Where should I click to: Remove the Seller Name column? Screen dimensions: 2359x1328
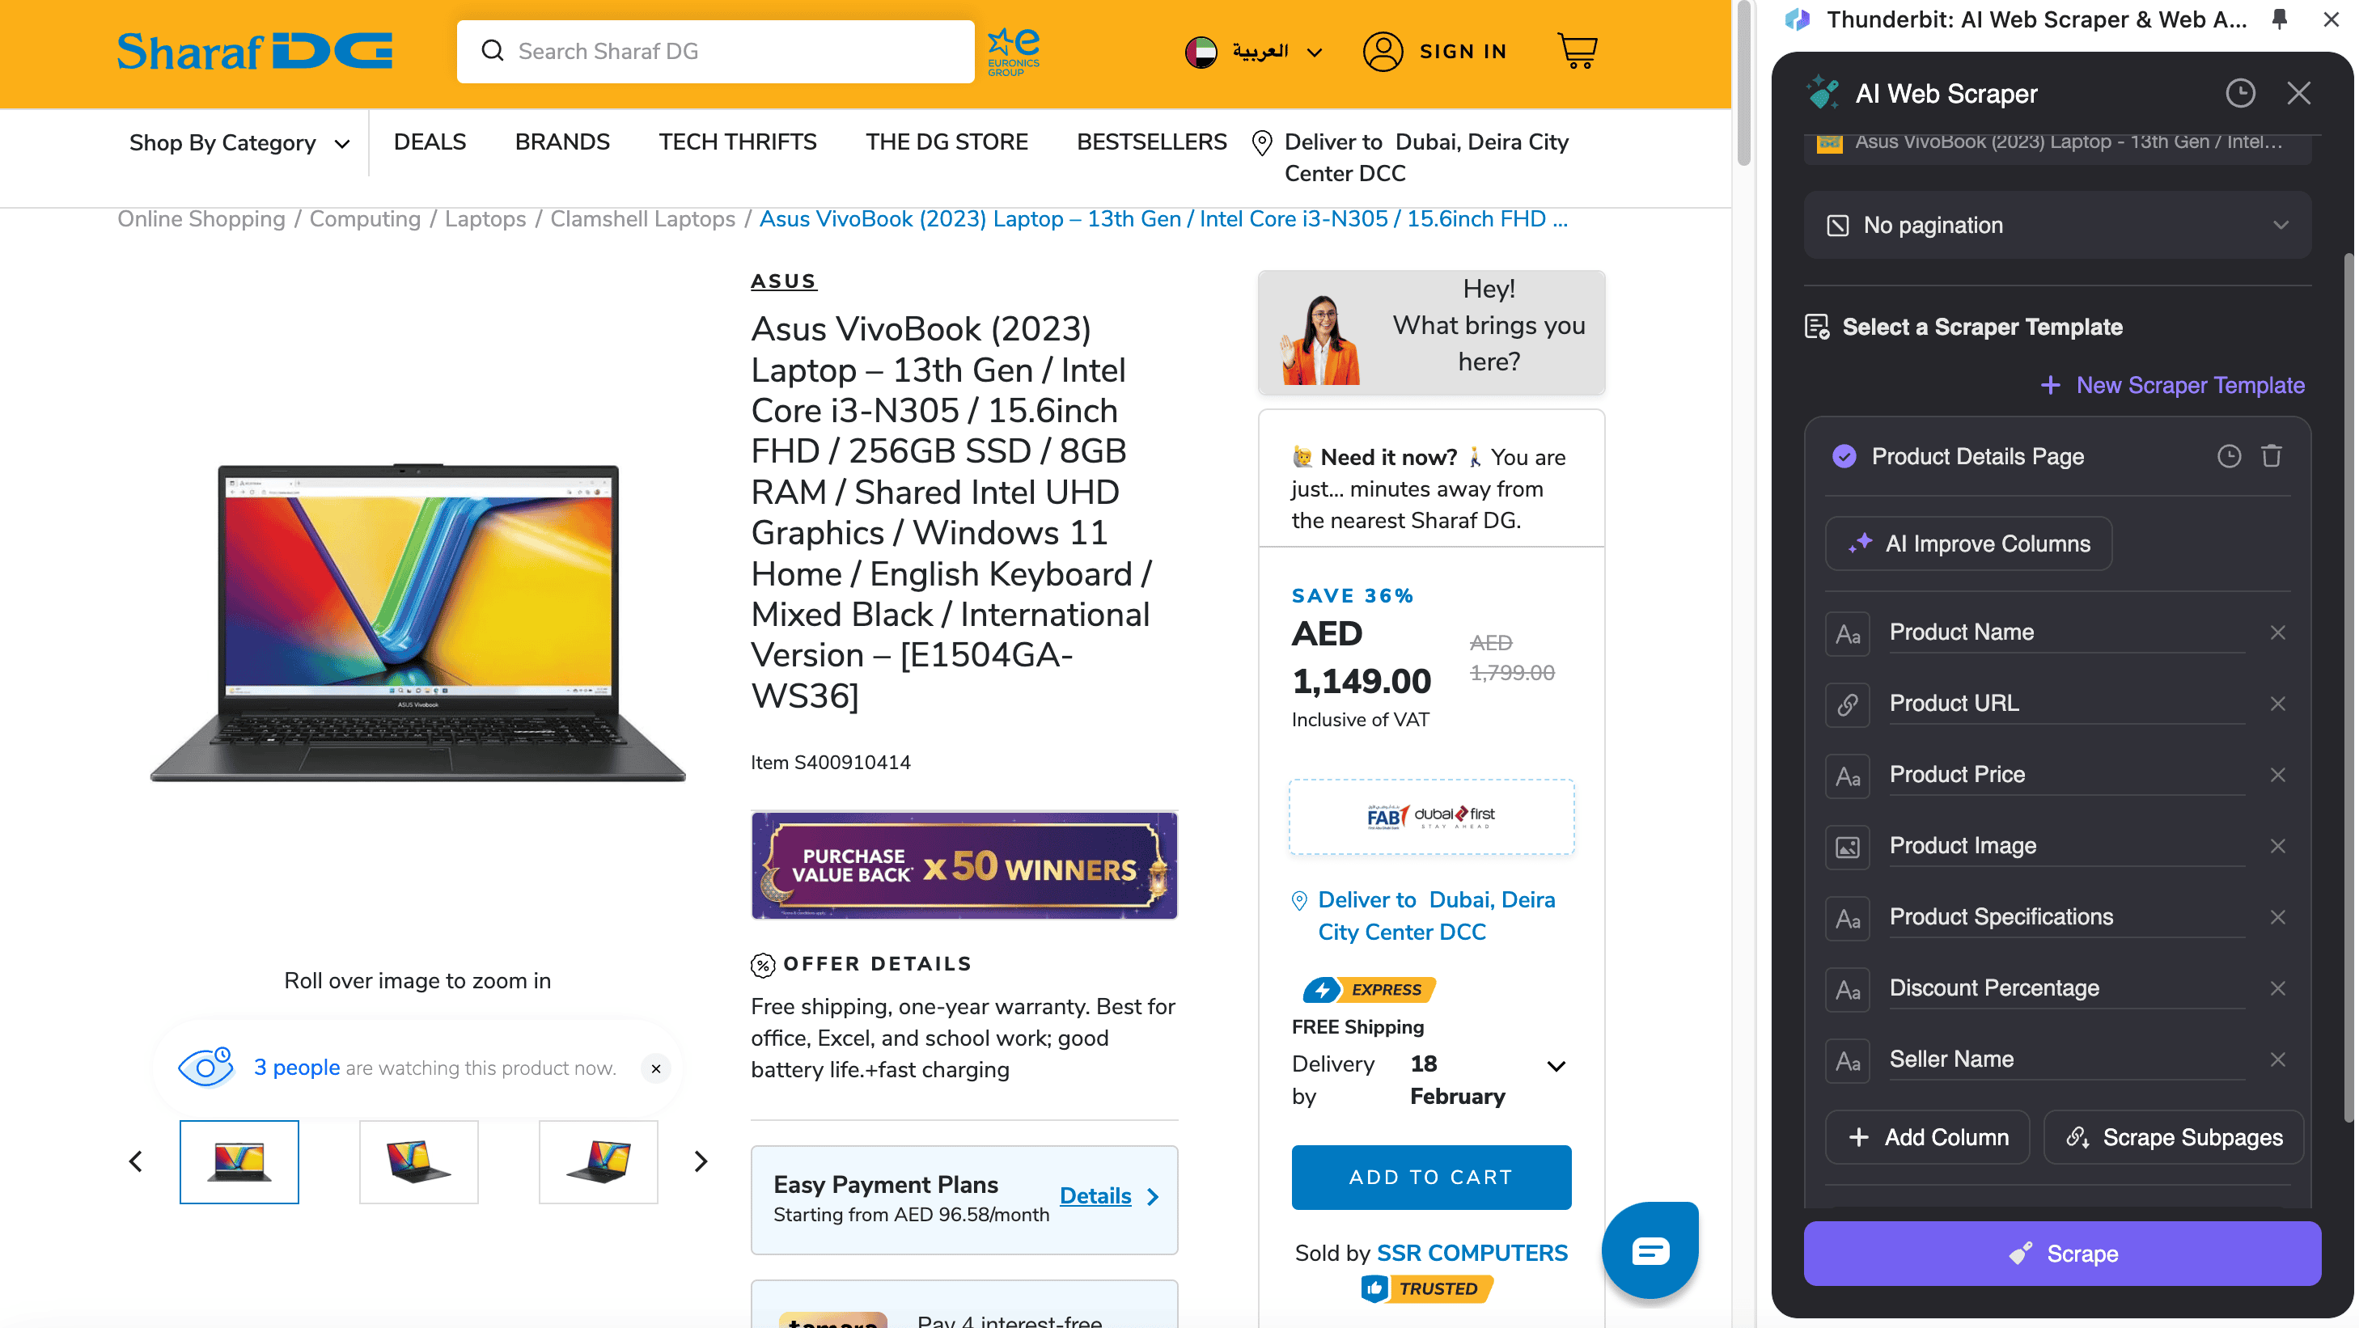pyautogui.click(x=2277, y=1059)
